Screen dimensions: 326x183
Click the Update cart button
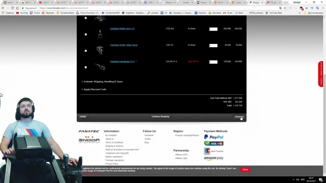tap(83, 117)
